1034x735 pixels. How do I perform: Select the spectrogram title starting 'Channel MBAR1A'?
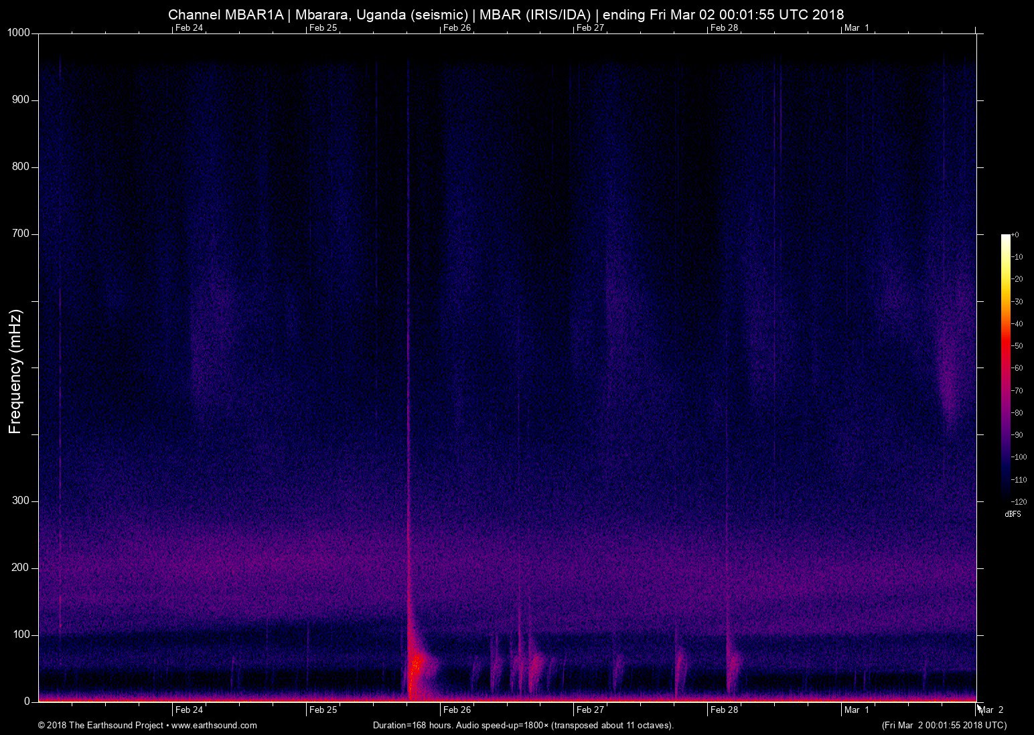click(x=506, y=14)
